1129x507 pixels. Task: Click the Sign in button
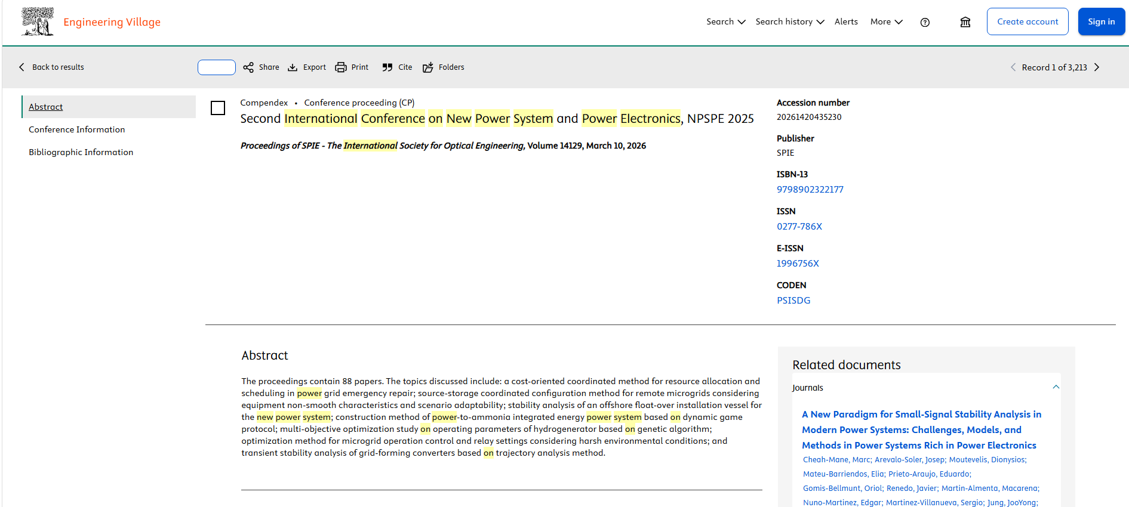tap(1102, 21)
